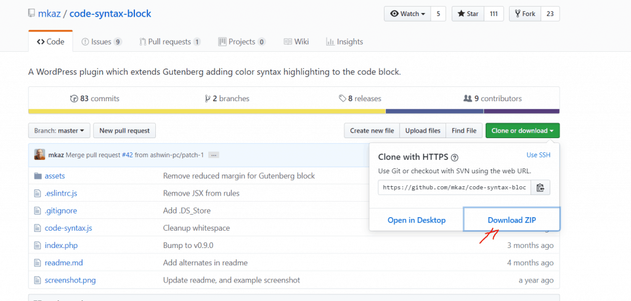Open stargazers count 111
Viewport: 631px width, 301px height.
click(494, 14)
